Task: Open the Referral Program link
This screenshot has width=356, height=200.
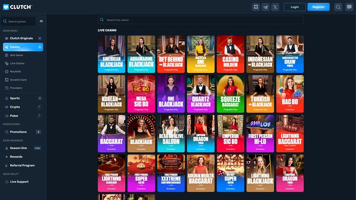Action: (22, 165)
